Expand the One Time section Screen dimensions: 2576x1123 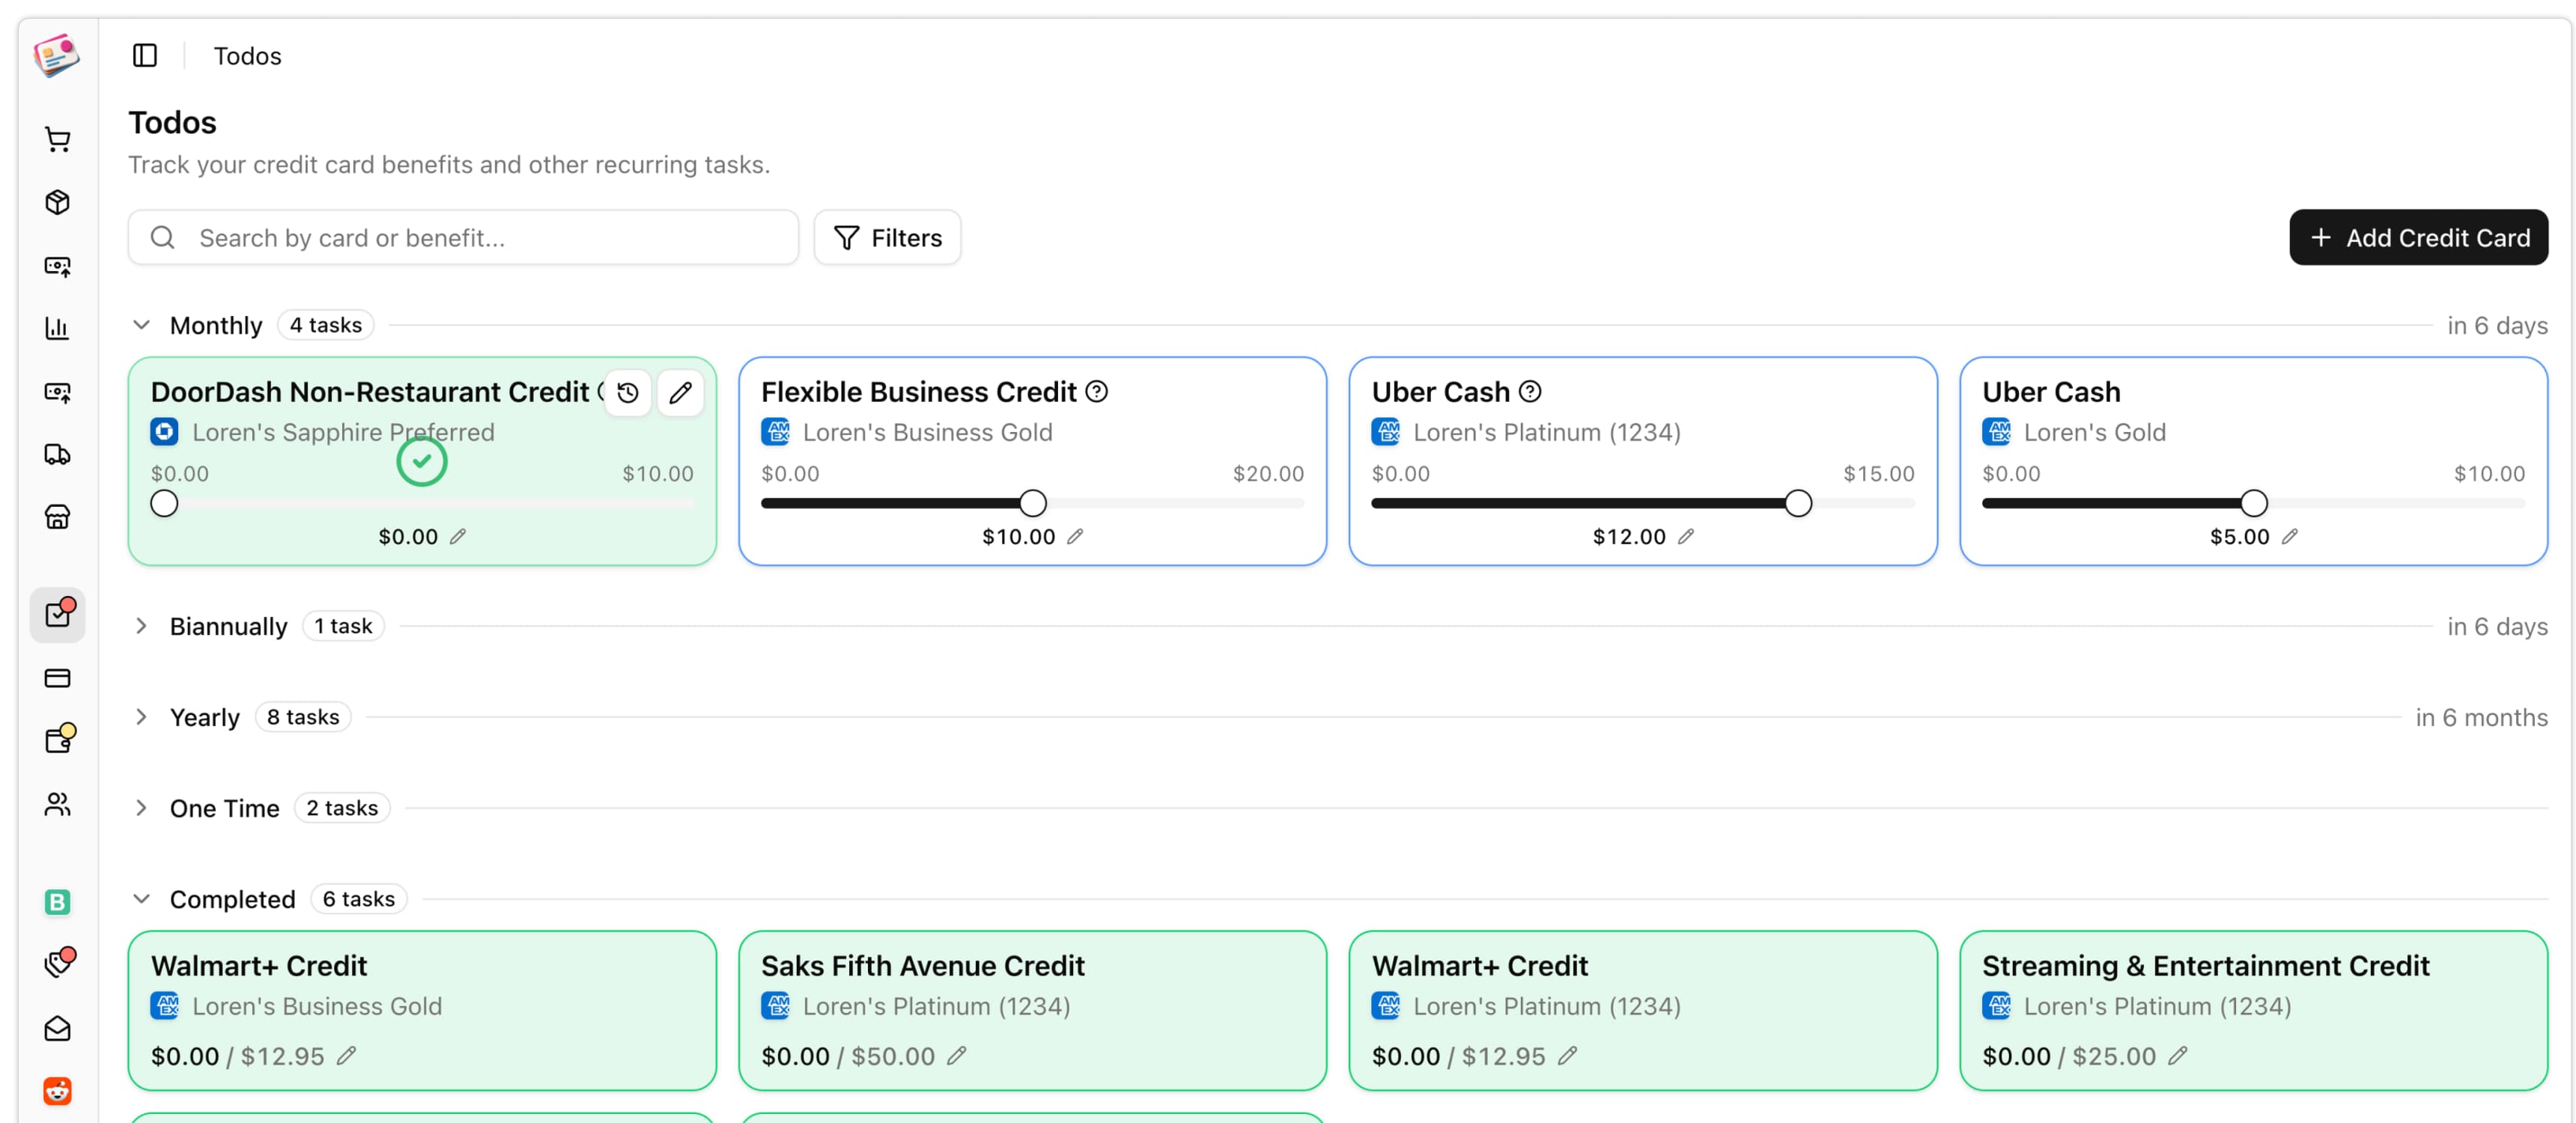pos(142,808)
